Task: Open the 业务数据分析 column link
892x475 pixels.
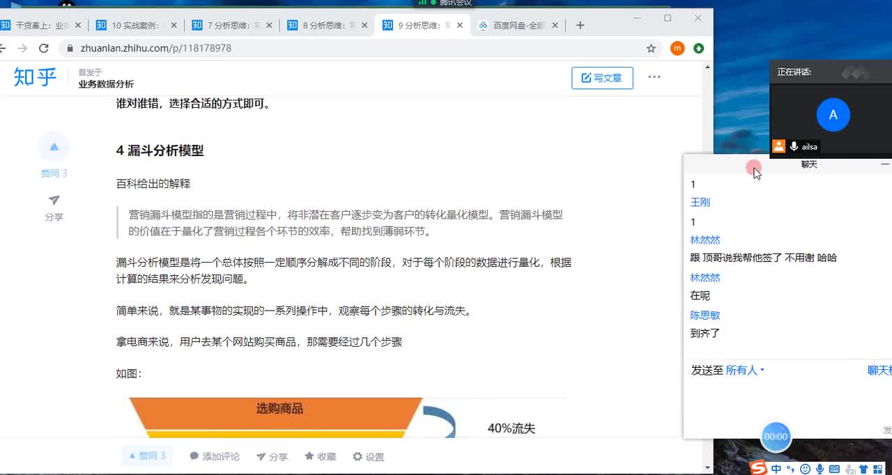Action: pos(106,84)
